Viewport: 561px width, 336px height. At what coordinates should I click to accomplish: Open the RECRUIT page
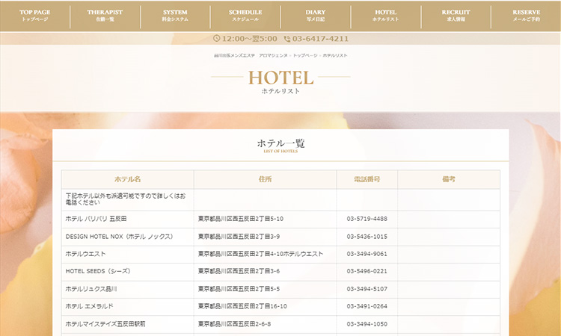tap(456, 16)
